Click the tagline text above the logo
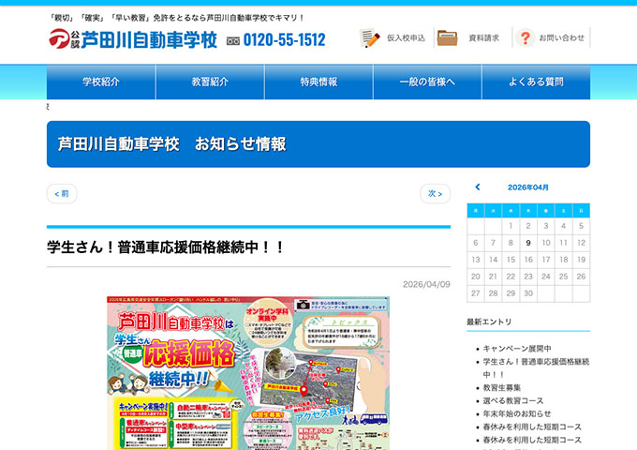 [x=176, y=18]
